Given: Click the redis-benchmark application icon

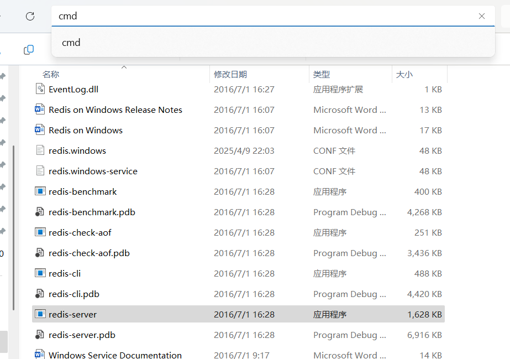Looking at the screenshot, I should (x=40, y=191).
